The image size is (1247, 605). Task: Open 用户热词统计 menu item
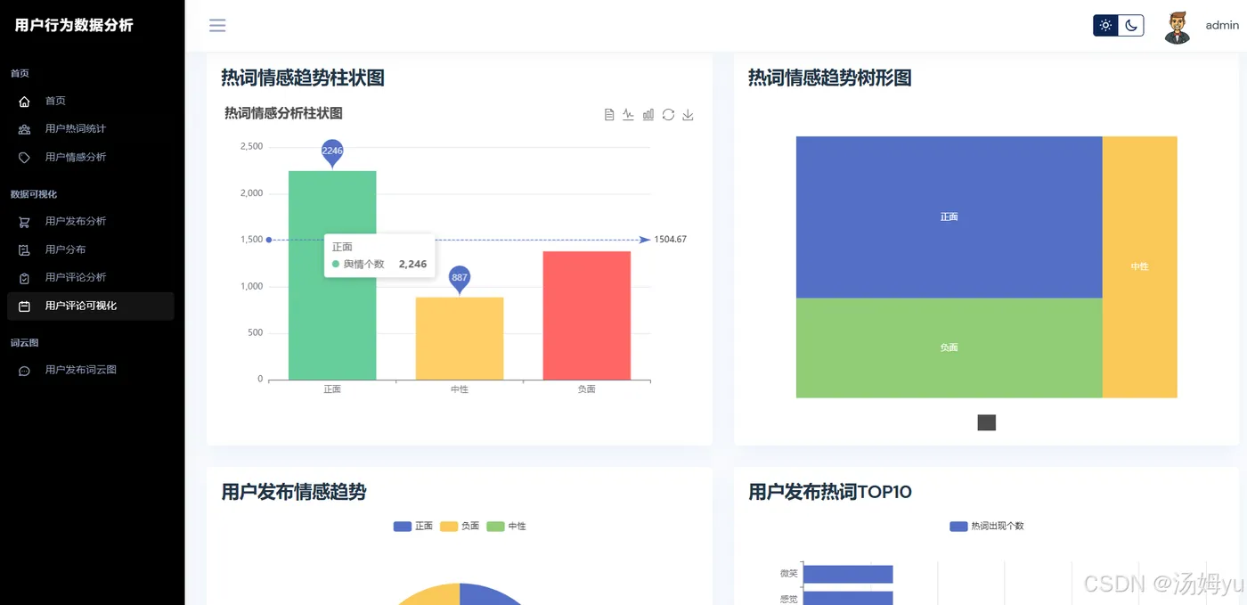tap(90, 128)
